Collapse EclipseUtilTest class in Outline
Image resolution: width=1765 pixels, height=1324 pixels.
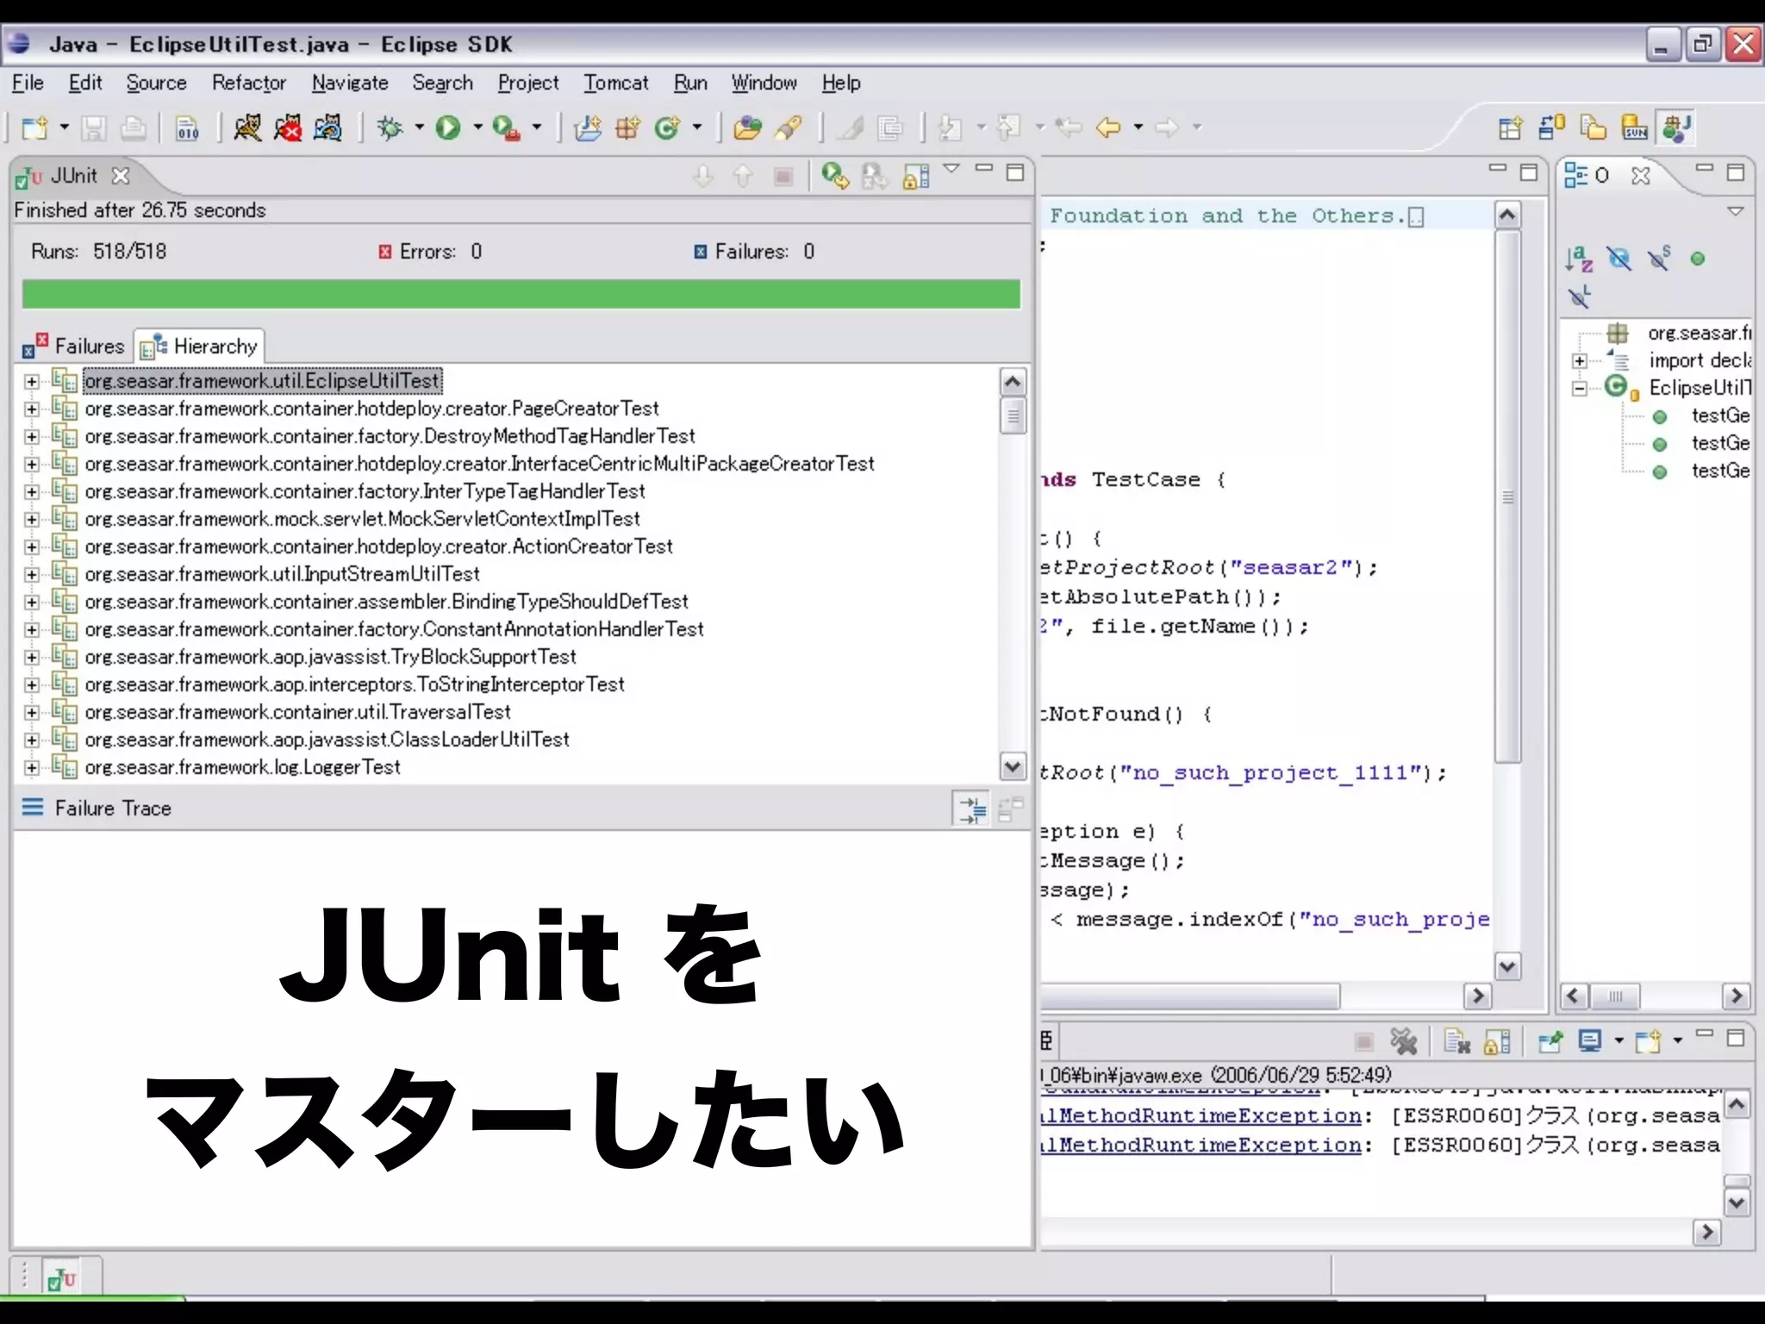coord(1580,389)
